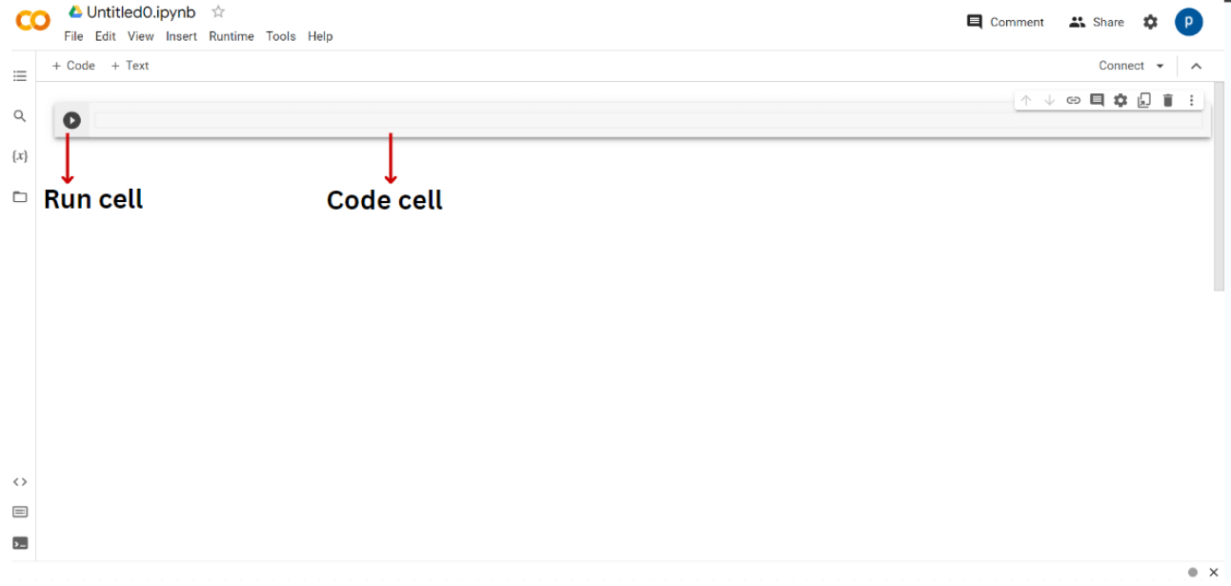
Task: Open the Variables inspector panel
Action: tap(20, 155)
